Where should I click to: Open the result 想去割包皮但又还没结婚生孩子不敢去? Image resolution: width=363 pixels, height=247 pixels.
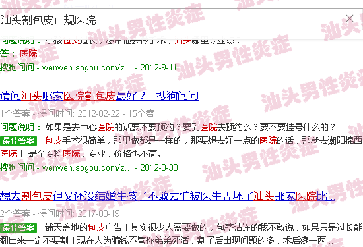[x=168, y=196]
